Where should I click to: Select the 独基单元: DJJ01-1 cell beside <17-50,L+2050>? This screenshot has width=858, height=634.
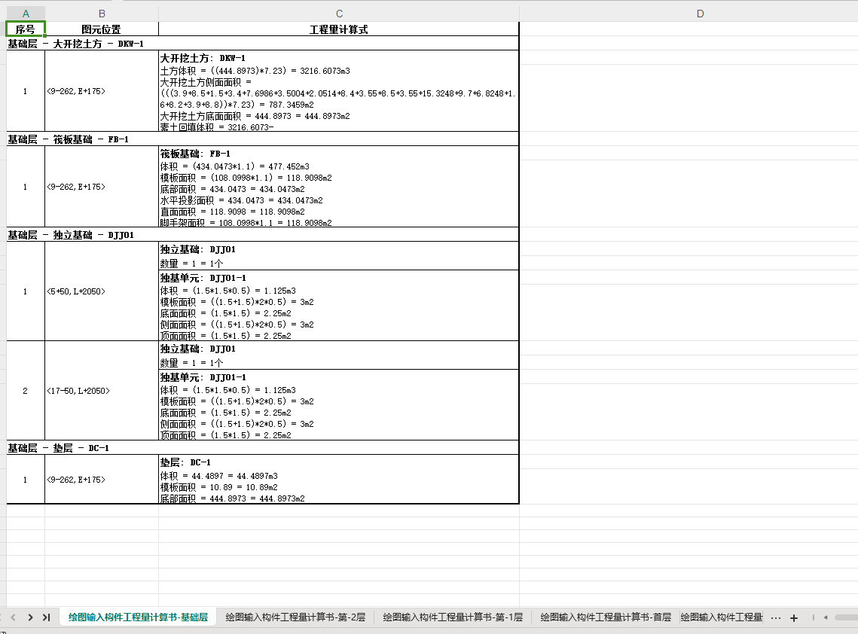coord(339,405)
